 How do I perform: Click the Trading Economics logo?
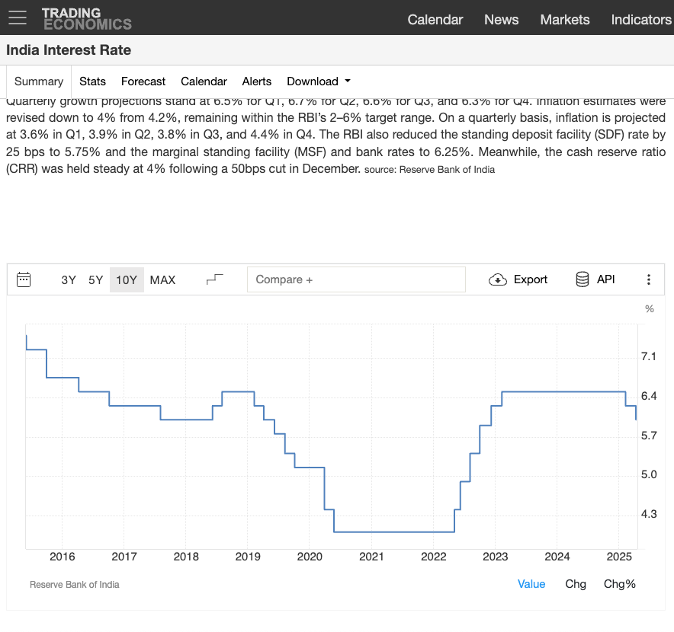[86, 18]
